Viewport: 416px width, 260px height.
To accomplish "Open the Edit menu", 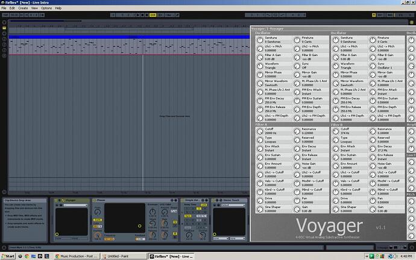I will (12, 8).
